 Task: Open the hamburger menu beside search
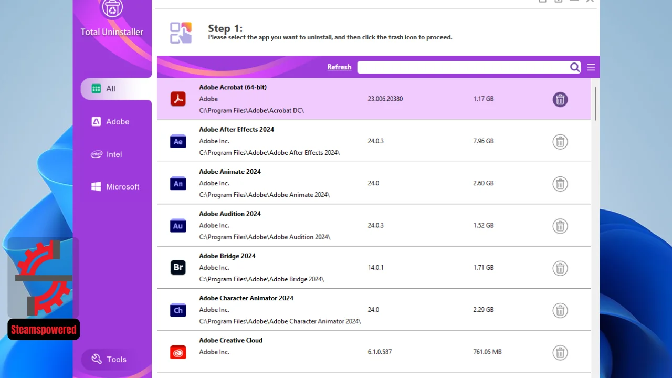[x=591, y=67]
